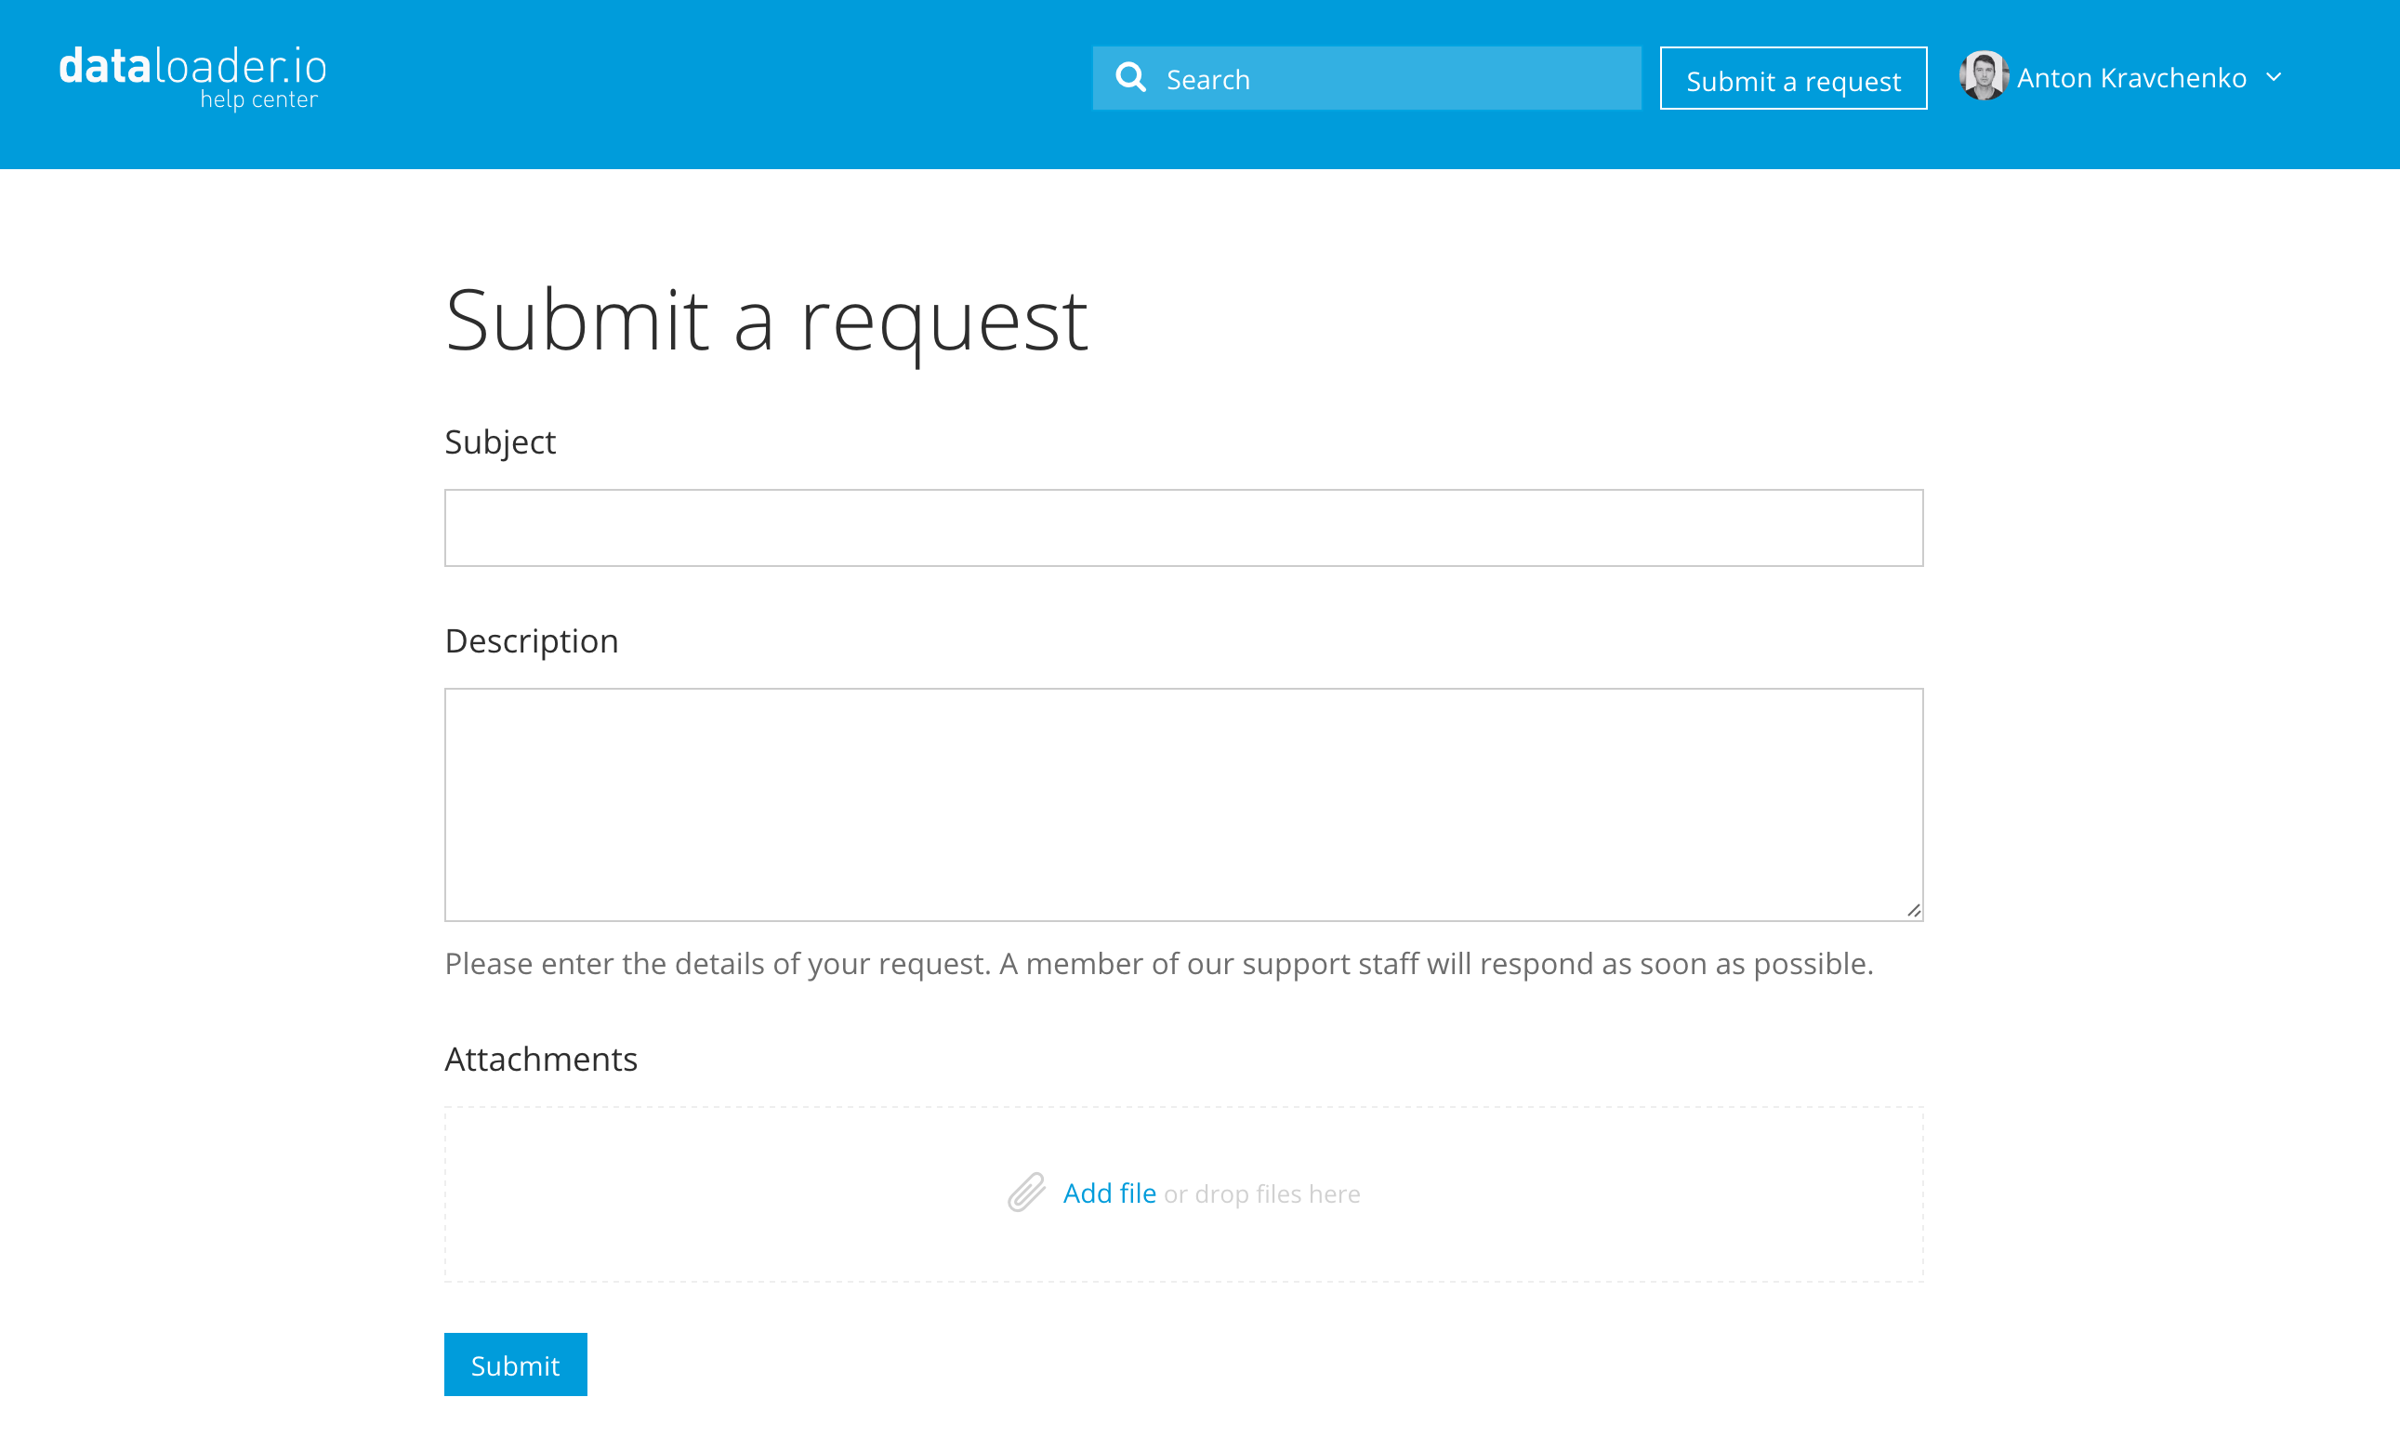
Task: Click the blue Submit button
Action: (515, 1364)
